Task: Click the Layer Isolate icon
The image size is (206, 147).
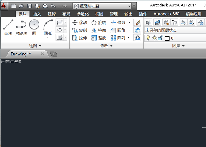Action: (x=184, y=22)
